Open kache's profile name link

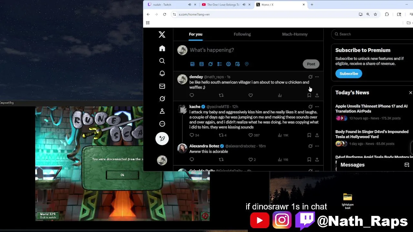coord(195,107)
